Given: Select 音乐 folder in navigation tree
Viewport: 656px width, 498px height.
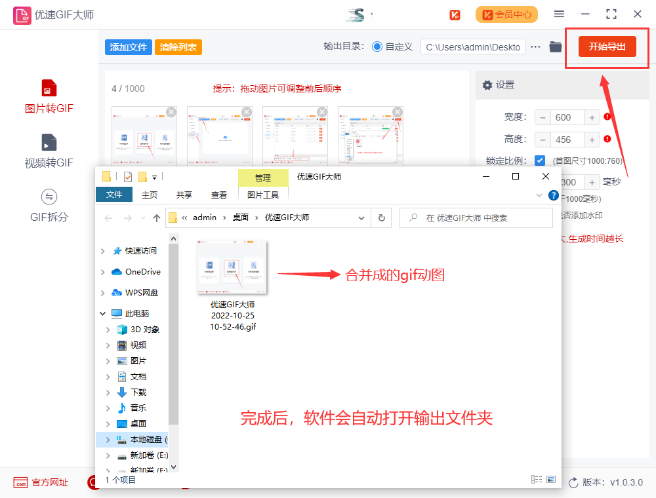Looking at the screenshot, I should pyautogui.click(x=138, y=408).
